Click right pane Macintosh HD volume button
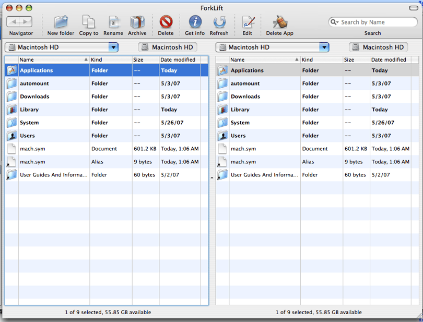This screenshot has width=423, height=322. coord(378,47)
